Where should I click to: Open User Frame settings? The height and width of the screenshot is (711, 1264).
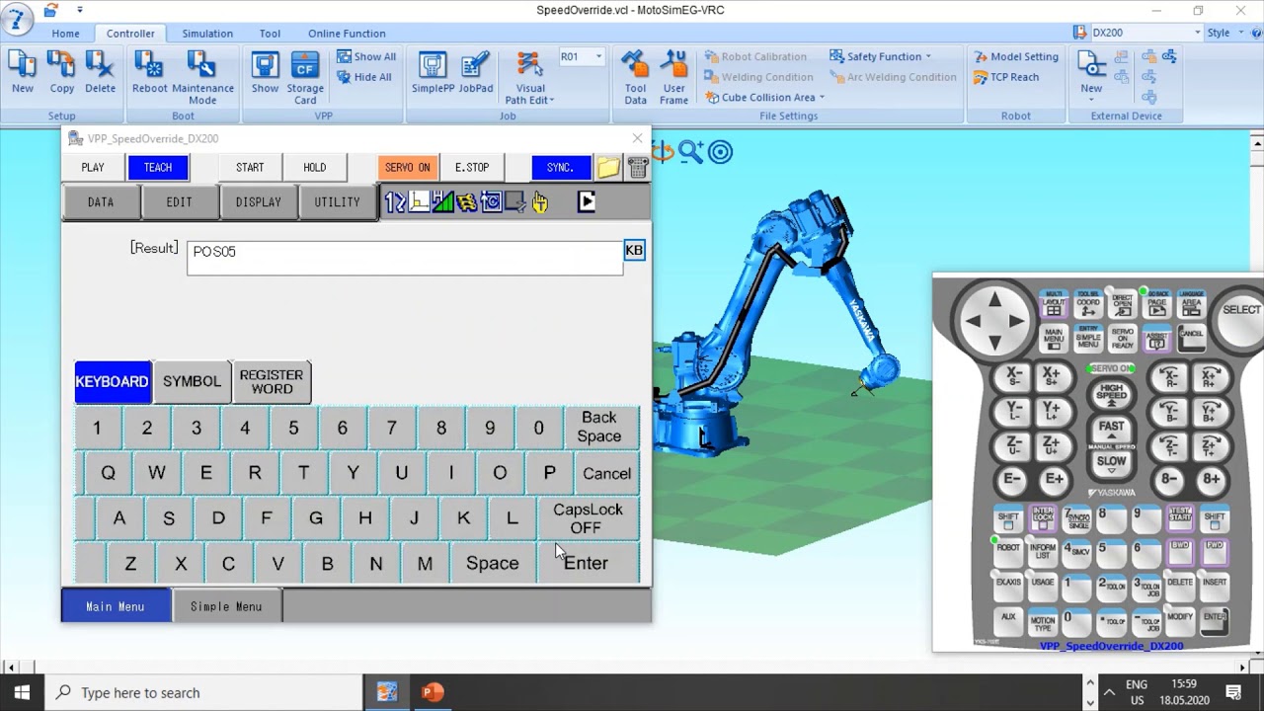(x=673, y=78)
